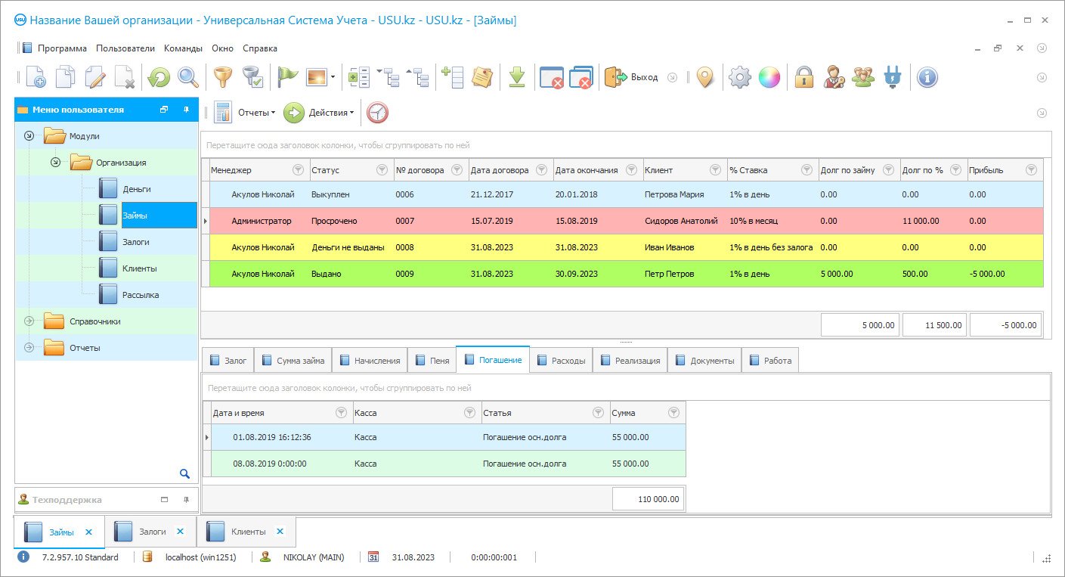Switch to the Начисления tab
1065x577 pixels.
coord(369,361)
